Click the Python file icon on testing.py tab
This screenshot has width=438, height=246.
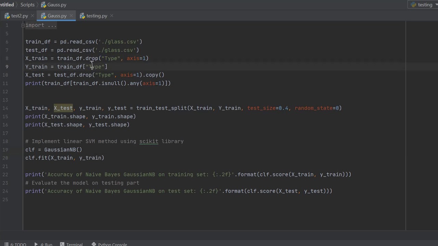pyautogui.click(x=82, y=16)
